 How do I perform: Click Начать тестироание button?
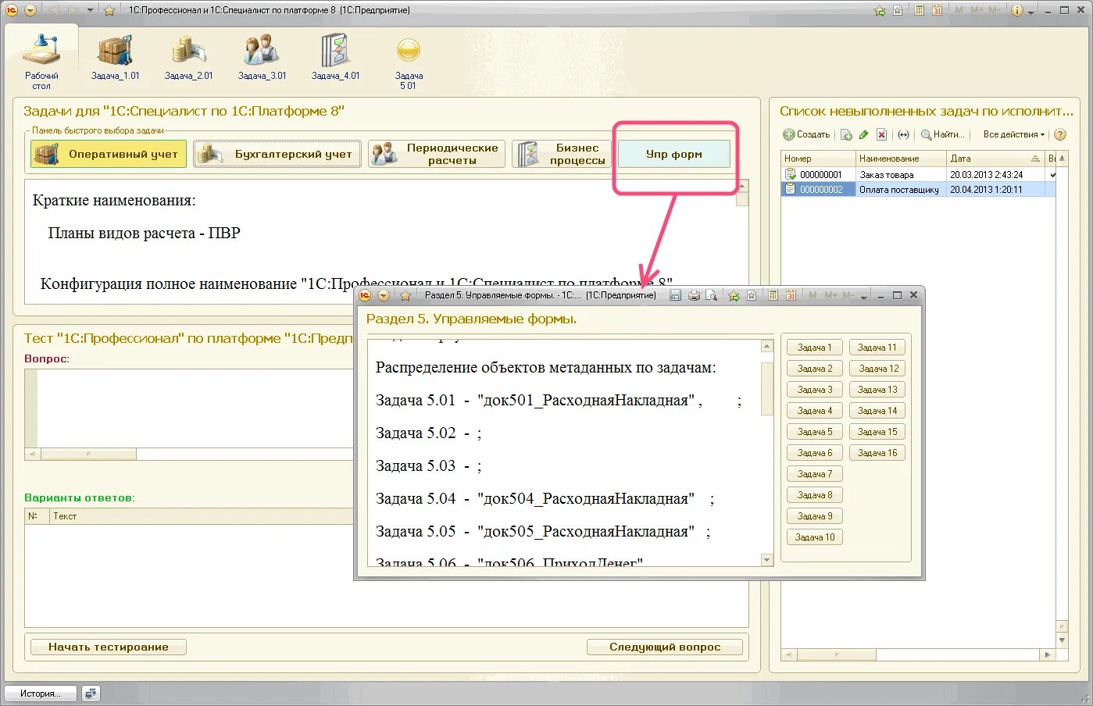(x=109, y=647)
